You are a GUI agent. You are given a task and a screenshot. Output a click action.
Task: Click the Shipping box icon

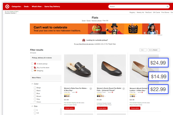[35, 71]
